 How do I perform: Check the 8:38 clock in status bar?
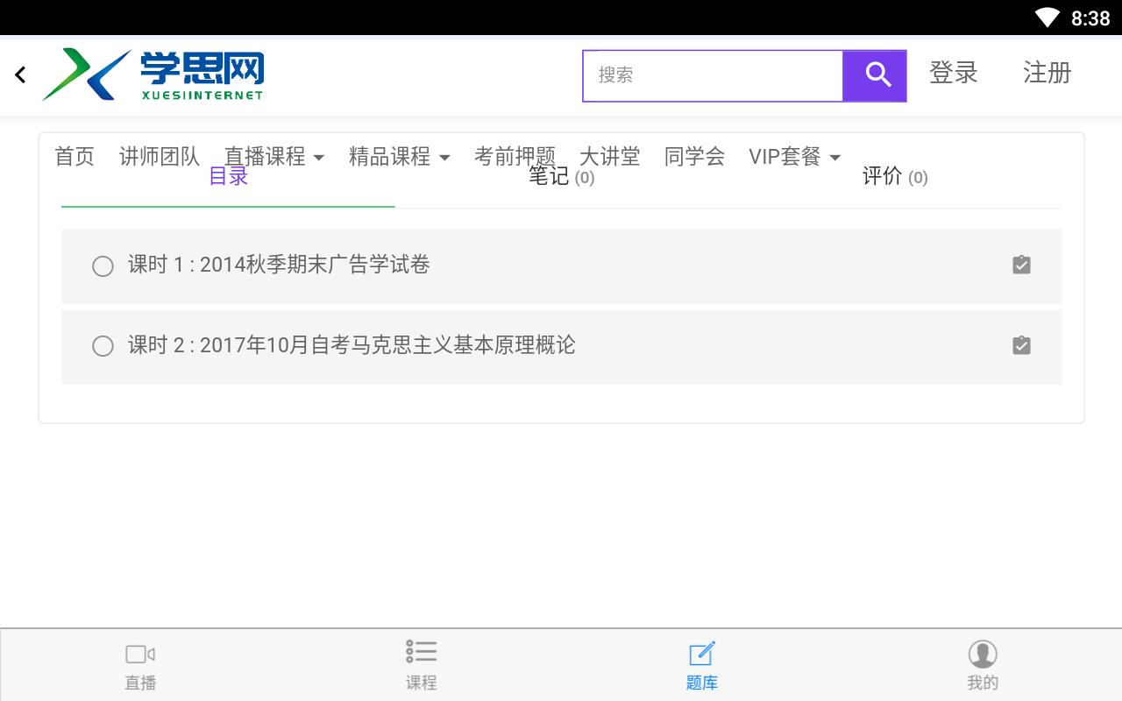1090,18
